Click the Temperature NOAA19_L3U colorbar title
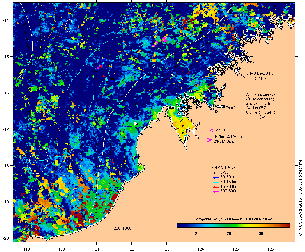Viewport: 305px width, 252px height. pos(233,219)
